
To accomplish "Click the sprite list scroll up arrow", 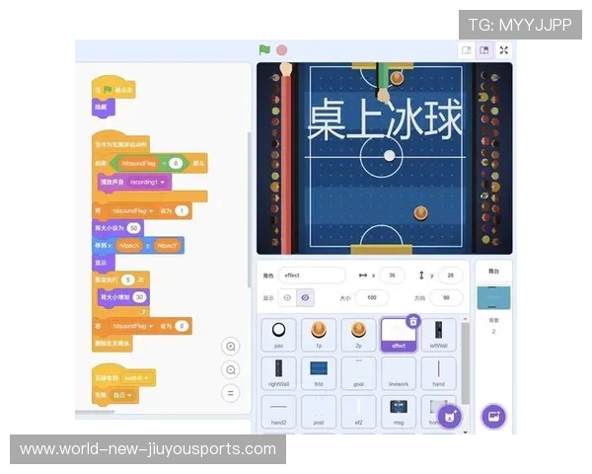I will point(465,319).
